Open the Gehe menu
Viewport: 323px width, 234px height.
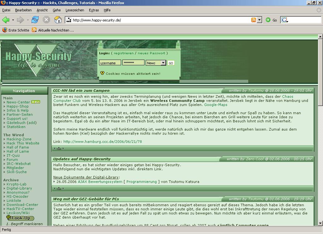[57, 10]
